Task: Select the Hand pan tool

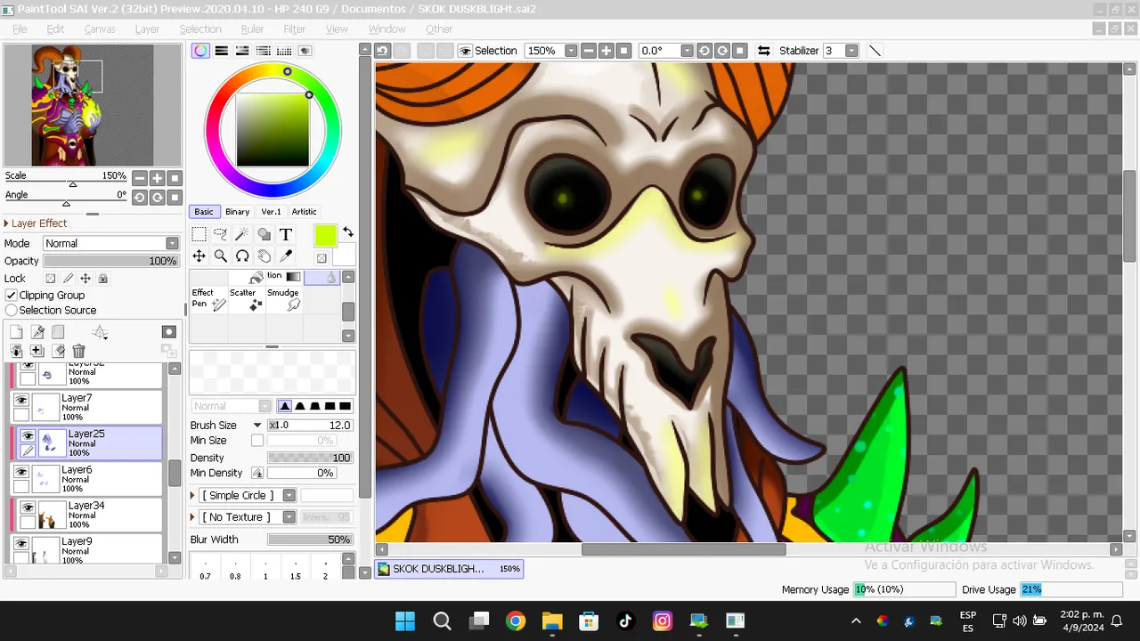Action: pyautogui.click(x=264, y=256)
